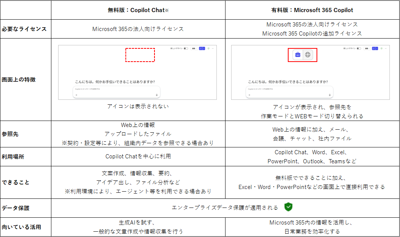Click the row label できること
The image size is (400, 237).
[15, 182]
